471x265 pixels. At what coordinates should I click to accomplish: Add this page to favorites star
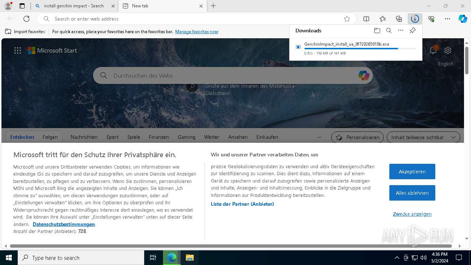(x=347, y=19)
